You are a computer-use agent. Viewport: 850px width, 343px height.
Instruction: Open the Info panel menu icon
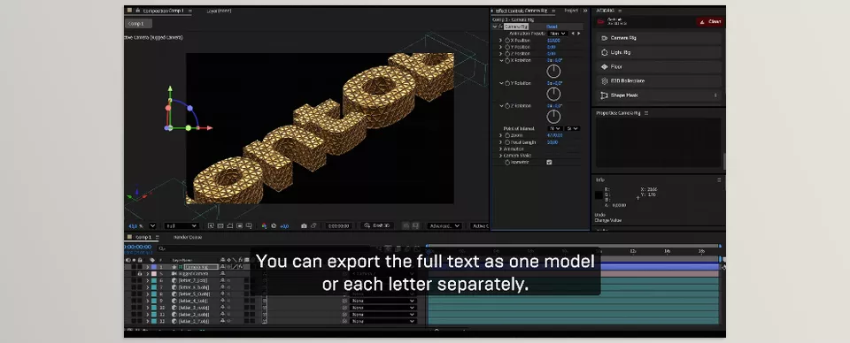click(x=719, y=179)
